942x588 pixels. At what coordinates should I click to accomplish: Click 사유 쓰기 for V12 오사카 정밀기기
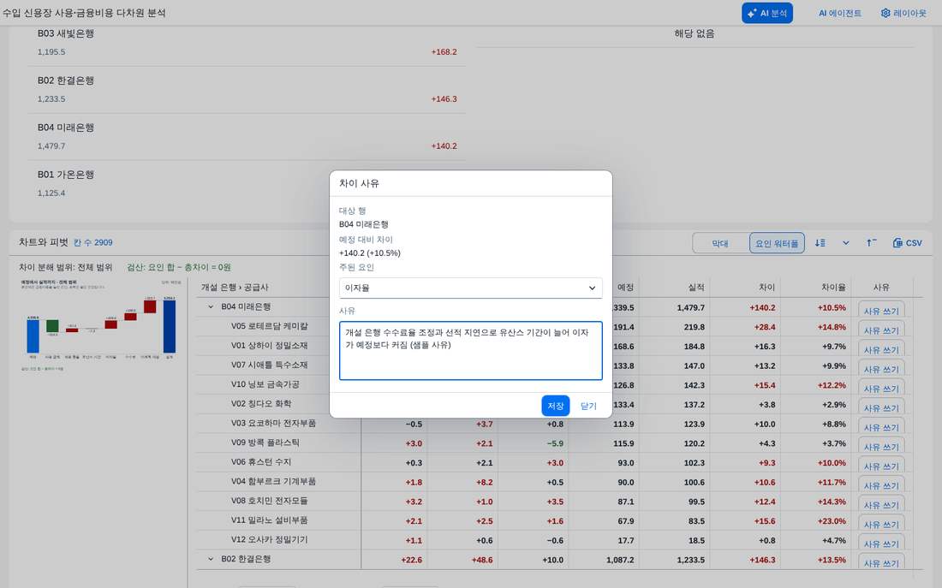tap(880, 543)
